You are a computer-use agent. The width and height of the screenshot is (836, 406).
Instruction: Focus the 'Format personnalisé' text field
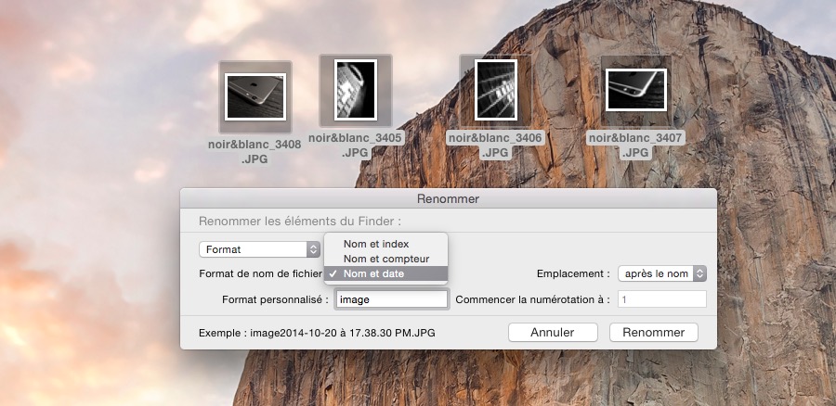[392, 299]
